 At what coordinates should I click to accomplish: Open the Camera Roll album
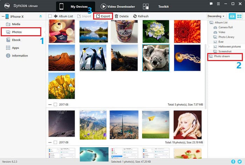[x=226, y=27]
